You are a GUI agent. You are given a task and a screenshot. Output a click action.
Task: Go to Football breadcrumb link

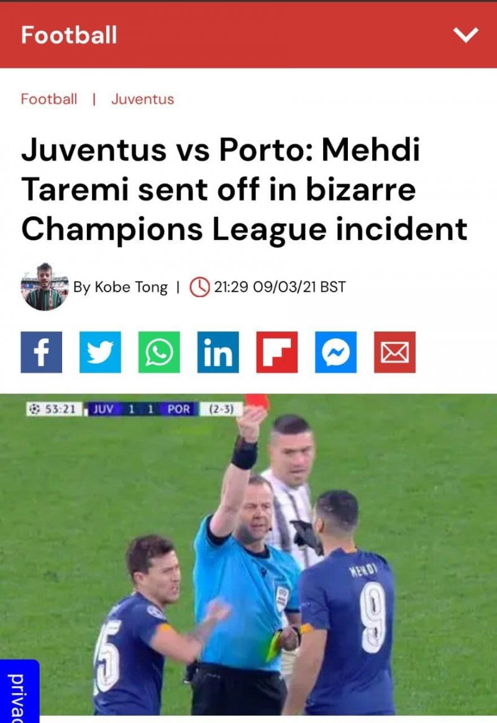pos(49,99)
